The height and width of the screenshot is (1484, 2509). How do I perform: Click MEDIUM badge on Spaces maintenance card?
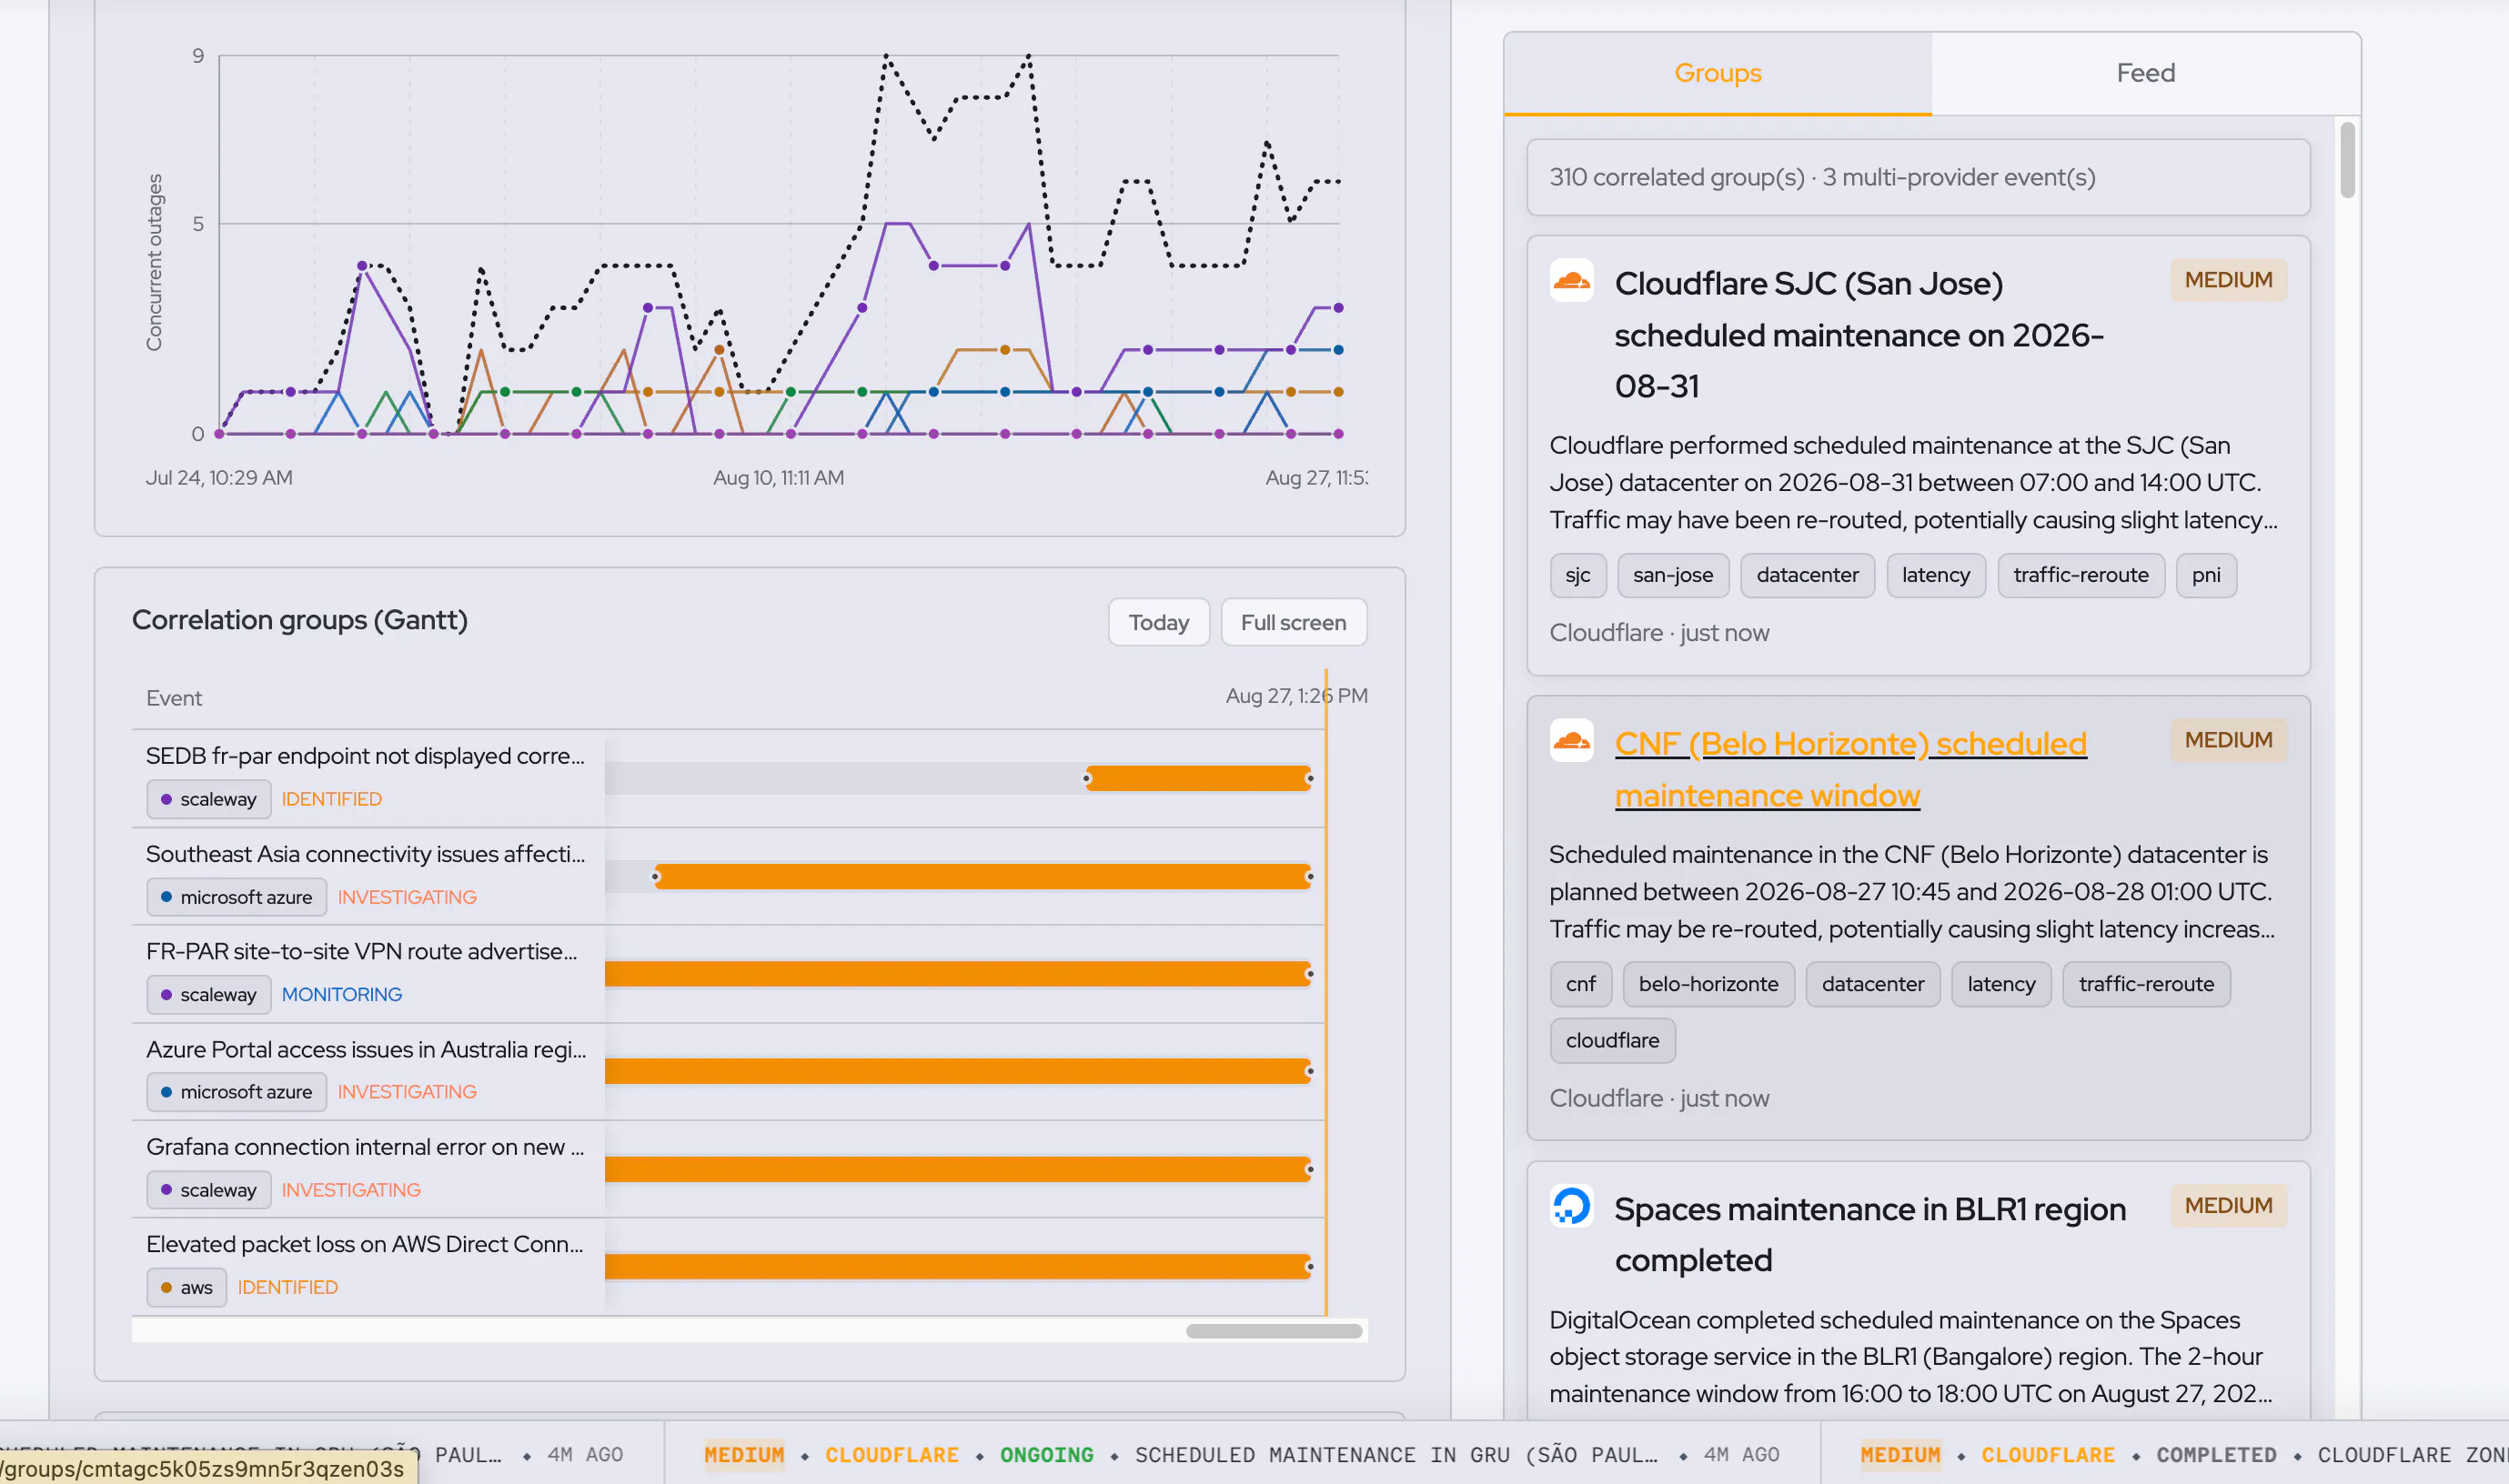click(2228, 1205)
